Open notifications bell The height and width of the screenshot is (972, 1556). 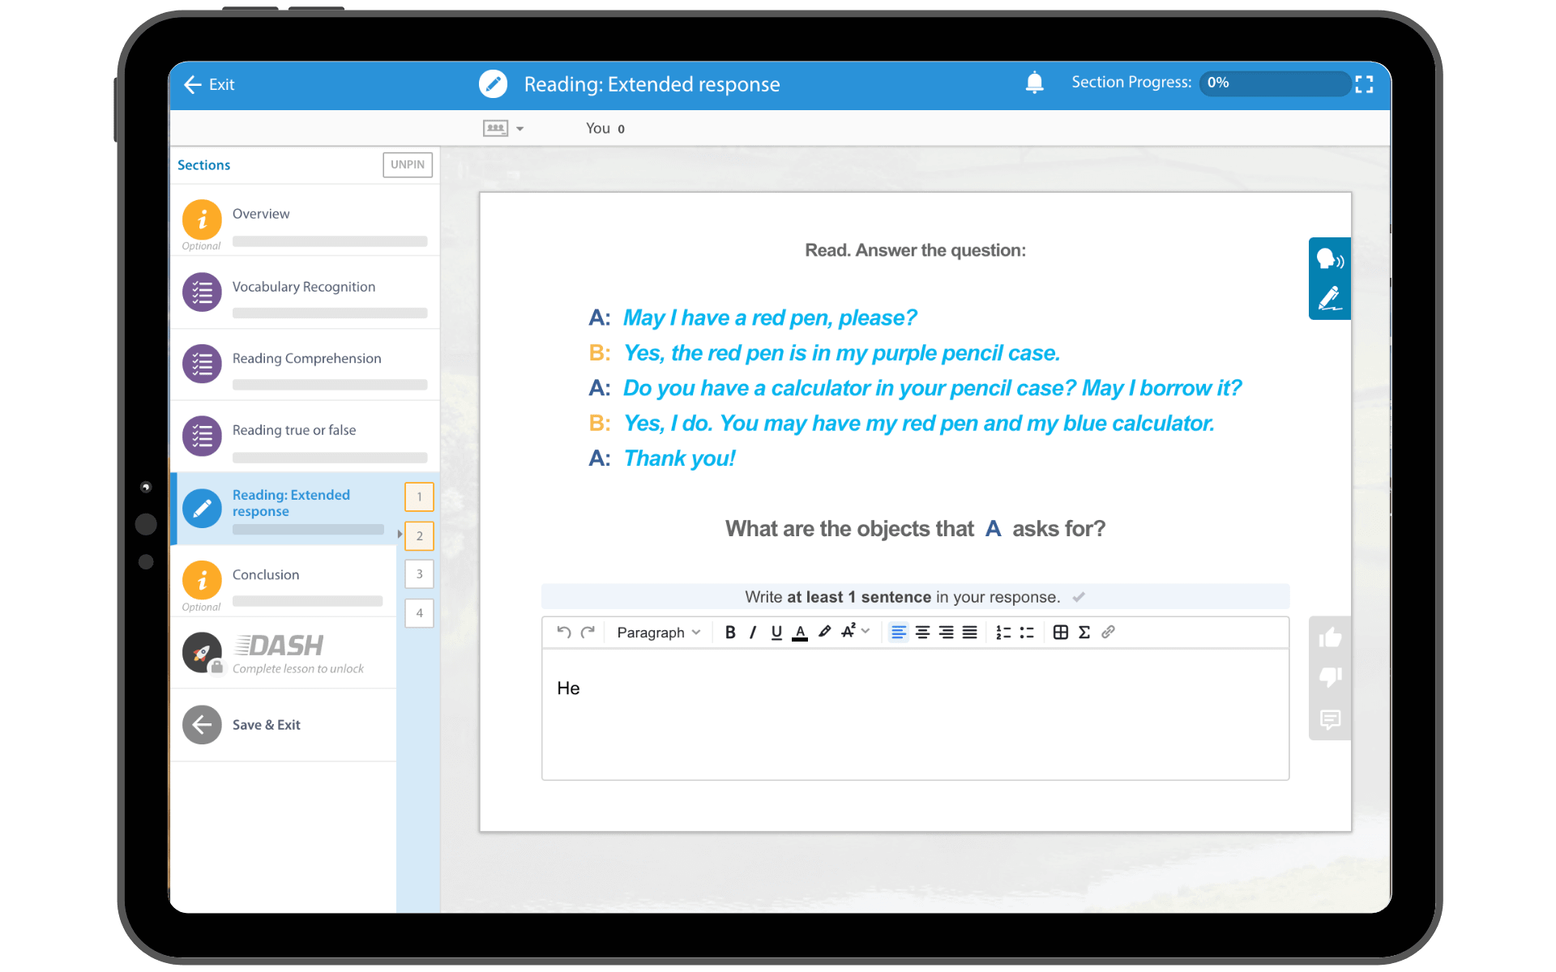point(1034,83)
